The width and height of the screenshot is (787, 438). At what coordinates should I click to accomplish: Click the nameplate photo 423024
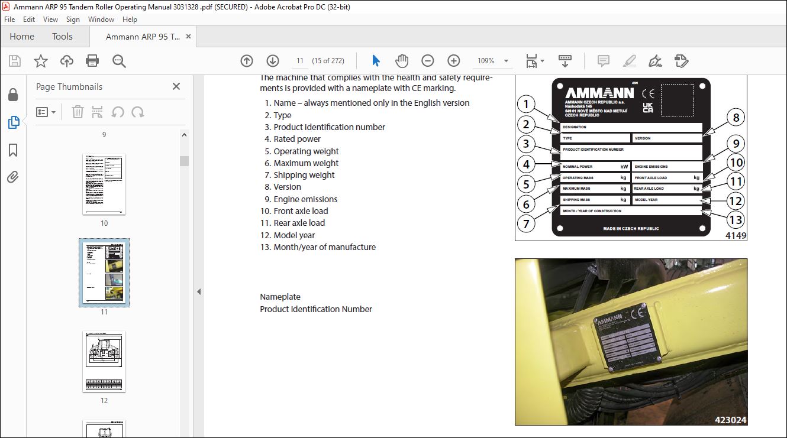point(631,342)
